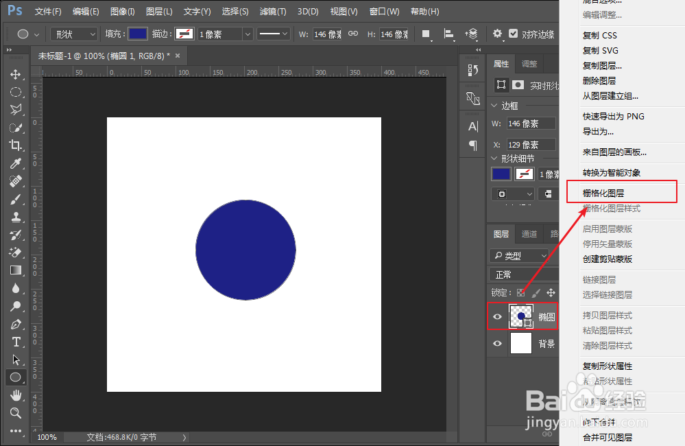Open the 文件(F) menu

[48, 12]
